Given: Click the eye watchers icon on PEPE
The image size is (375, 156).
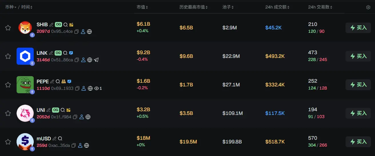Looking at the screenshot, I should coord(97,88).
